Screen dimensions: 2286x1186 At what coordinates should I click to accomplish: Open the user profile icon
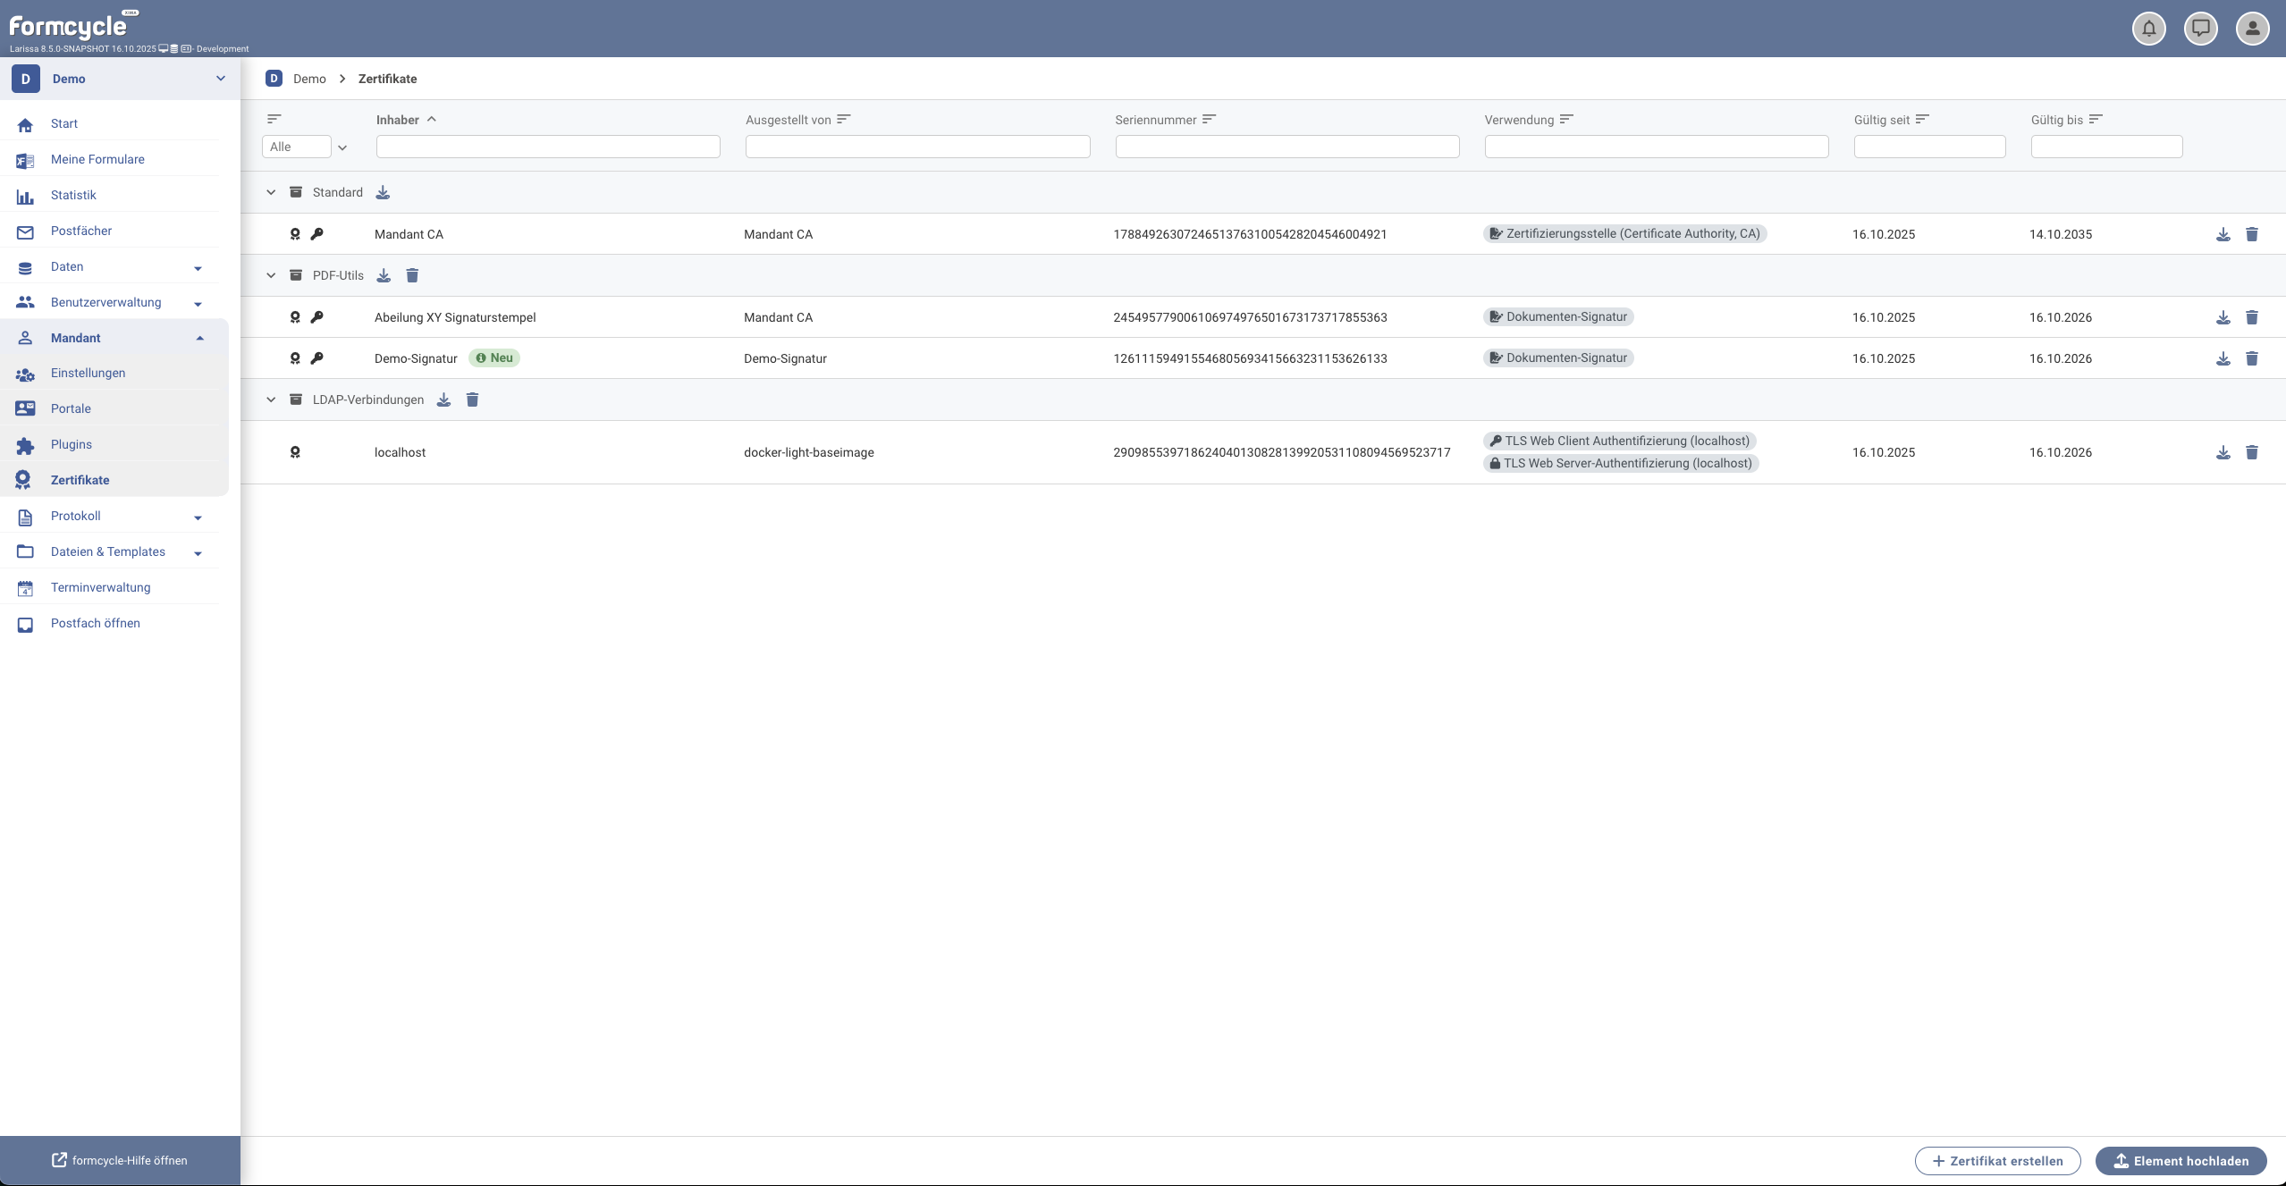[x=2252, y=29]
